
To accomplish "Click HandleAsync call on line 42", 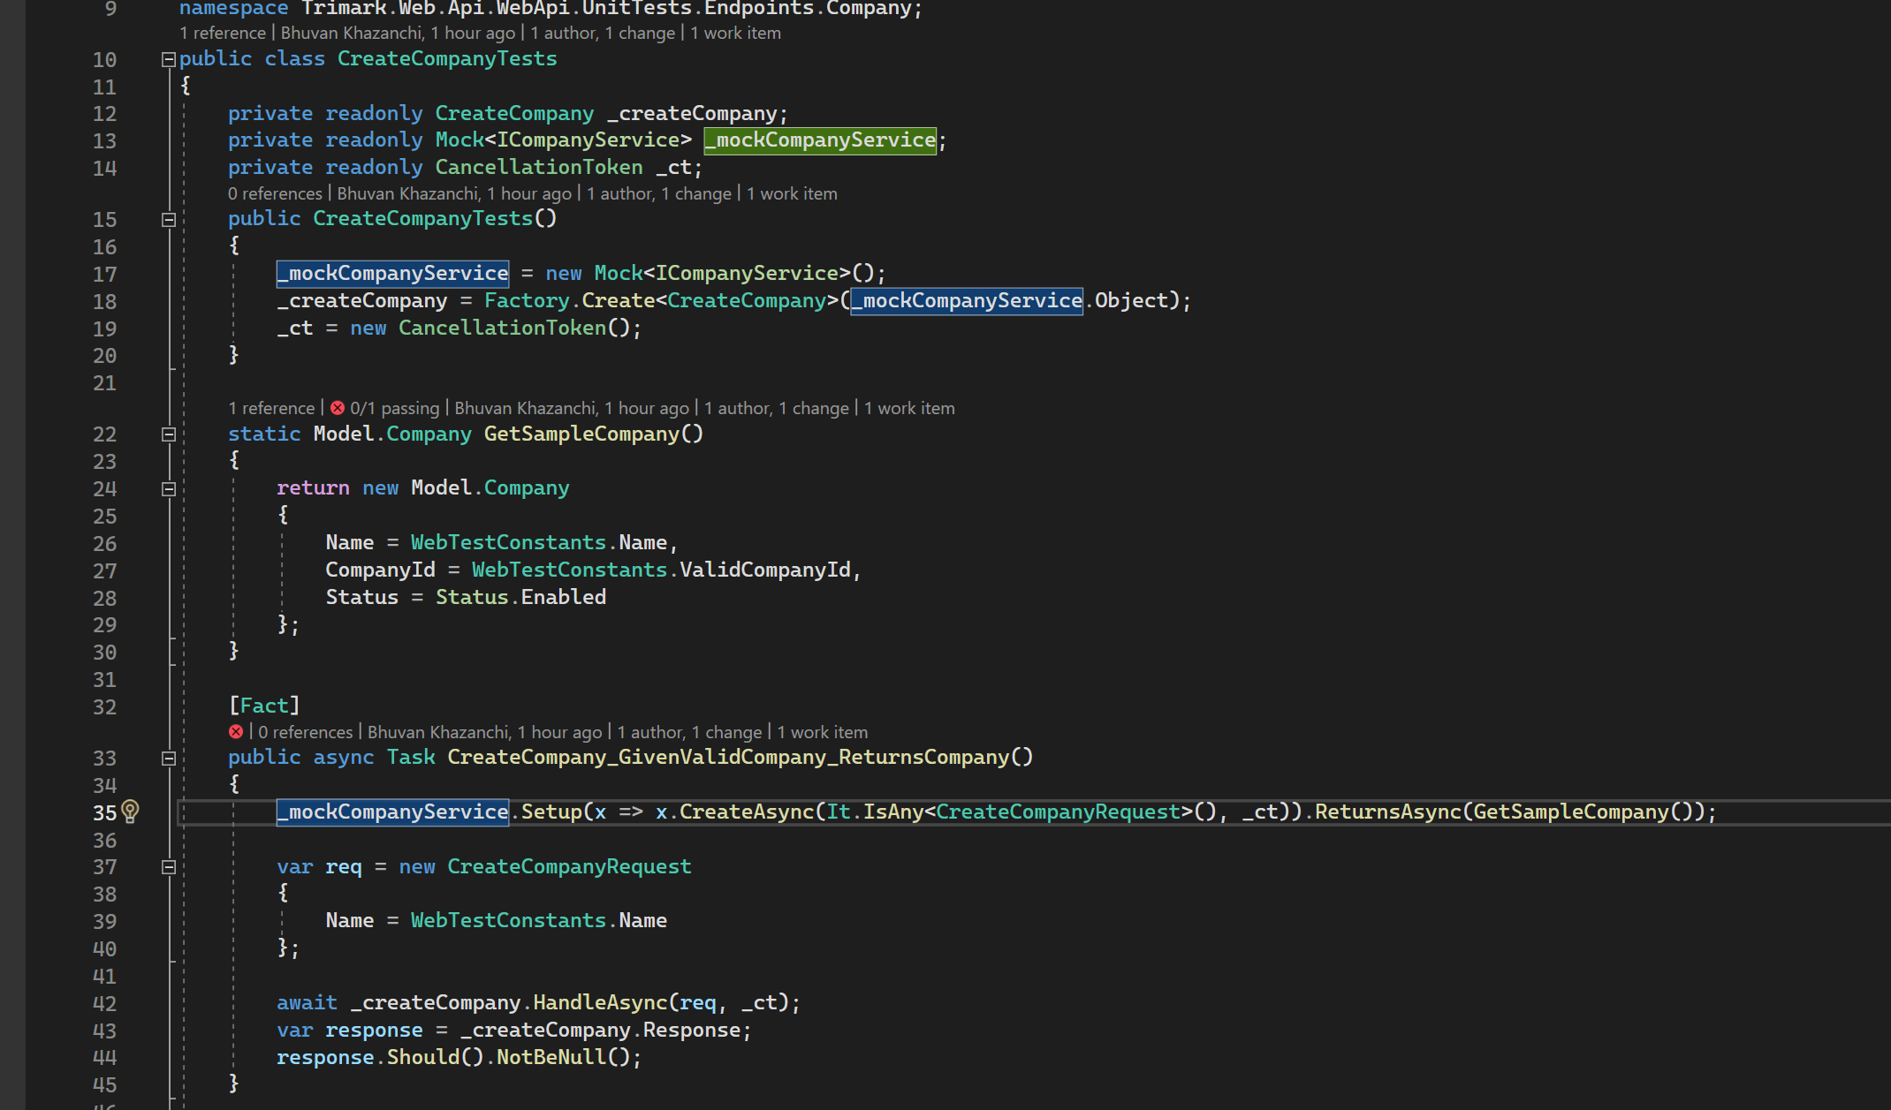I will point(600,1003).
